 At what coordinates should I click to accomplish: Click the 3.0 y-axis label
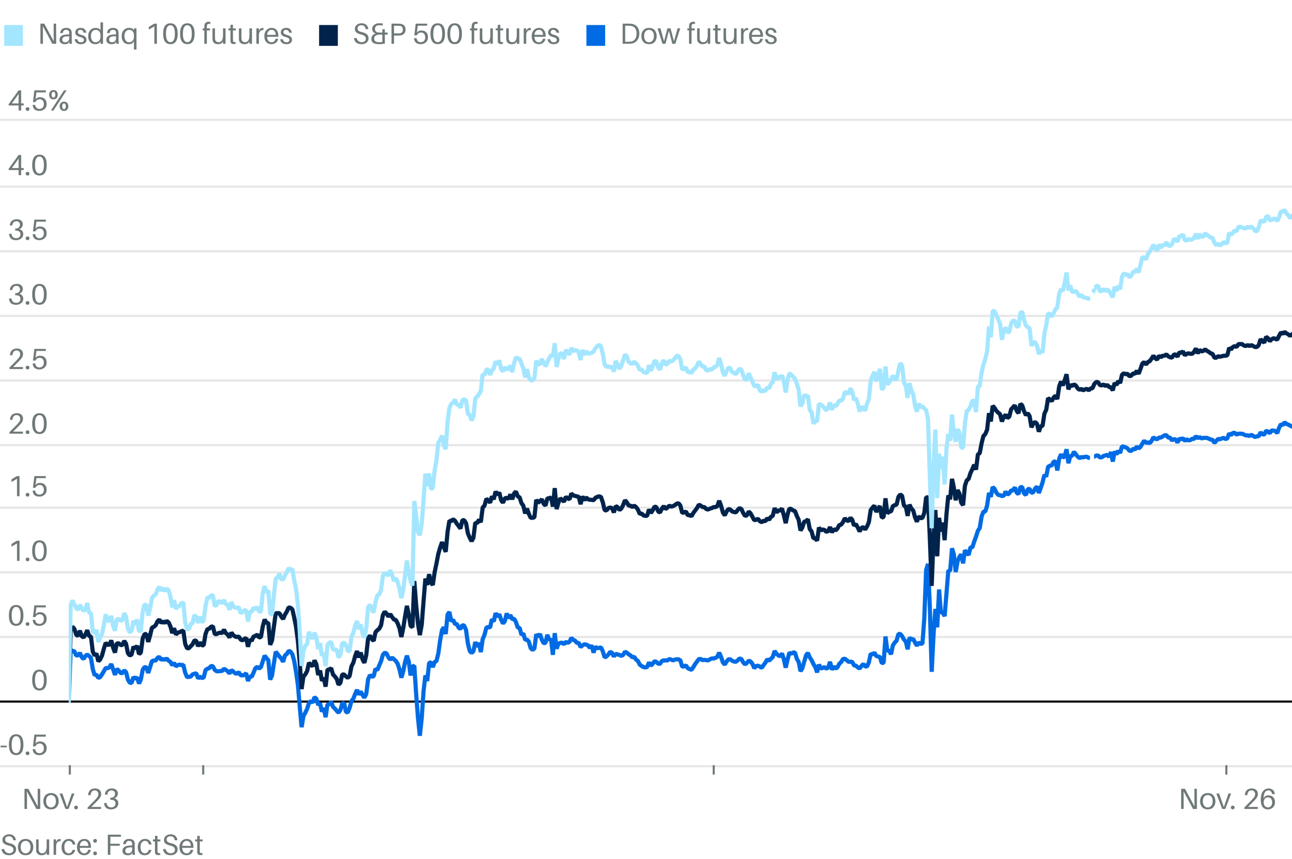(28, 295)
